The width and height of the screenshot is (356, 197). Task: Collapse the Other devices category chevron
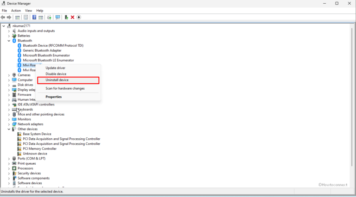[9, 129]
